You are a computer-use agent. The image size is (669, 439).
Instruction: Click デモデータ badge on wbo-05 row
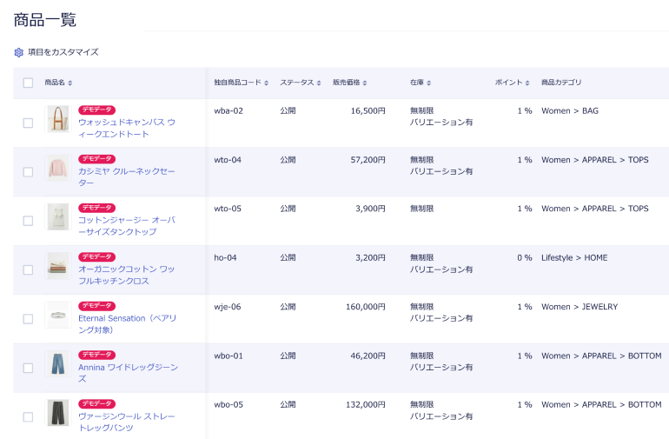(96, 403)
